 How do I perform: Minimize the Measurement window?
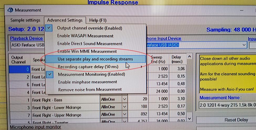(242, 10)
